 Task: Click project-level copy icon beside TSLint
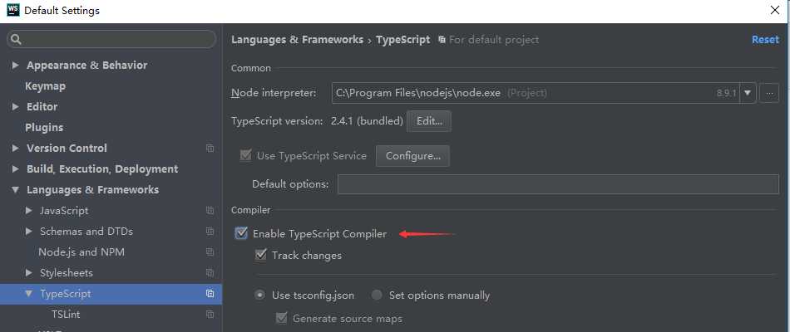(210, 315)
